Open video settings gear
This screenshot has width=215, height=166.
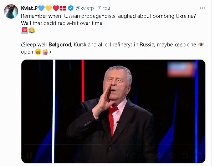click(x=172, y=156)
